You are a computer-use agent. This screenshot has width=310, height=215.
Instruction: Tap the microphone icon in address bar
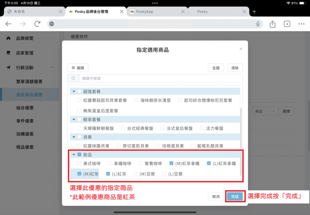pyautogui.click(x=258, y=24)
